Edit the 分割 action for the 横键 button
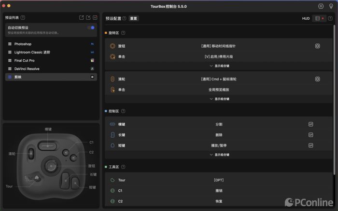The height and width of the screenshot is (211, 338). (219, 124)
